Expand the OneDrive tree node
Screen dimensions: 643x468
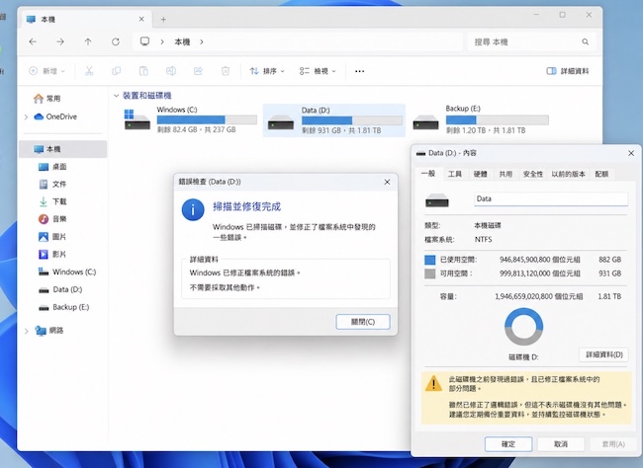[27, 117]
